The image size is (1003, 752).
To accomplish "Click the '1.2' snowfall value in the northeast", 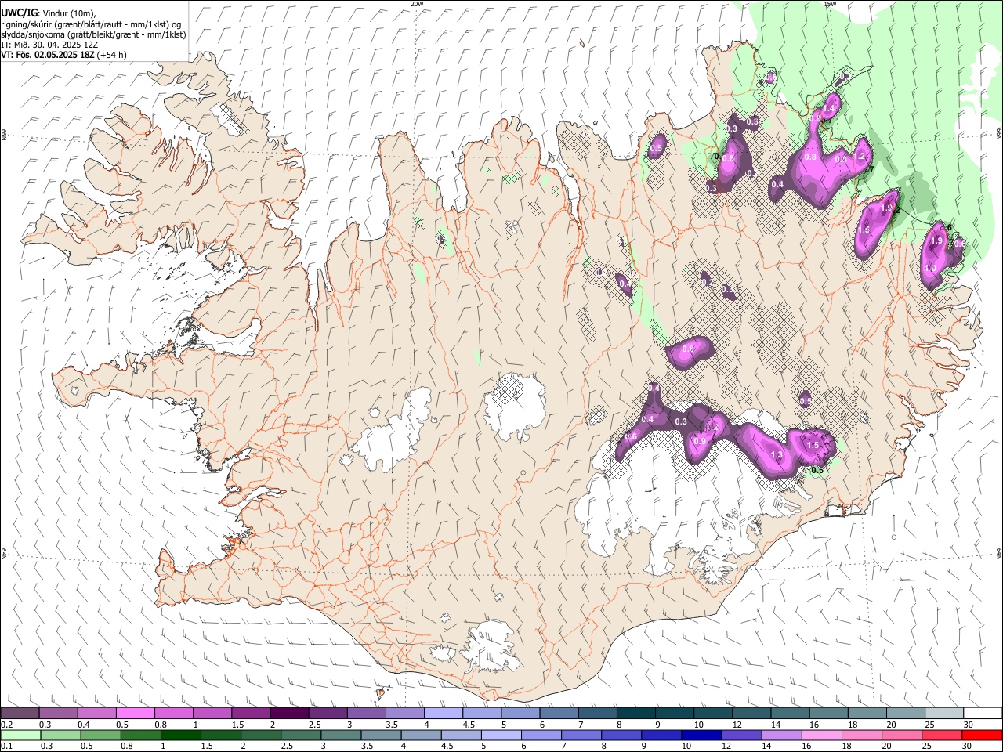I will [x=859, y=156].
